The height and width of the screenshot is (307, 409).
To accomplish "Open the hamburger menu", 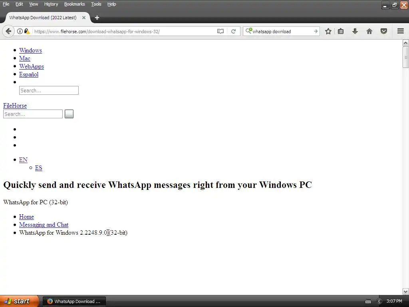I will (x=401, y=31).
